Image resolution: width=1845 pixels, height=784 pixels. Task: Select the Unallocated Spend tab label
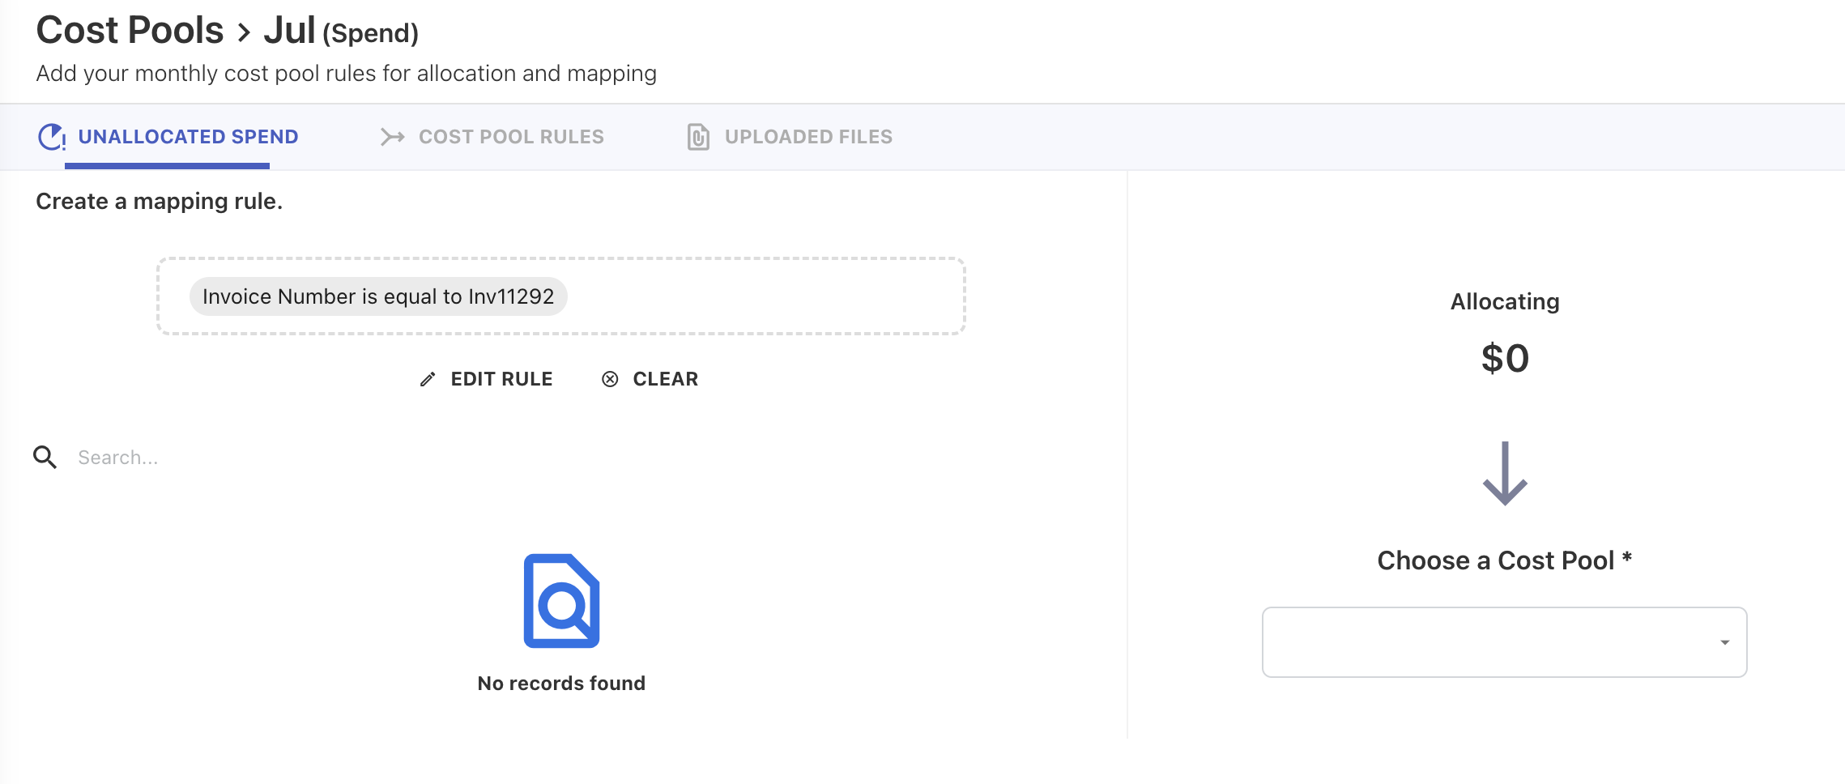tap(188, 137)
